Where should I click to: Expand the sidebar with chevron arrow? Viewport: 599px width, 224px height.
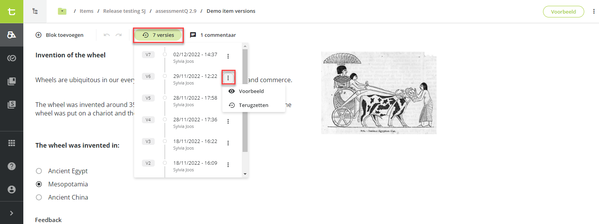[x=12, y=213]
